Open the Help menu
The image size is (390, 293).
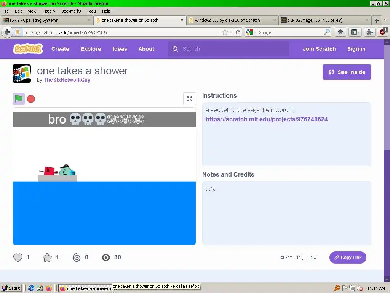106,11
